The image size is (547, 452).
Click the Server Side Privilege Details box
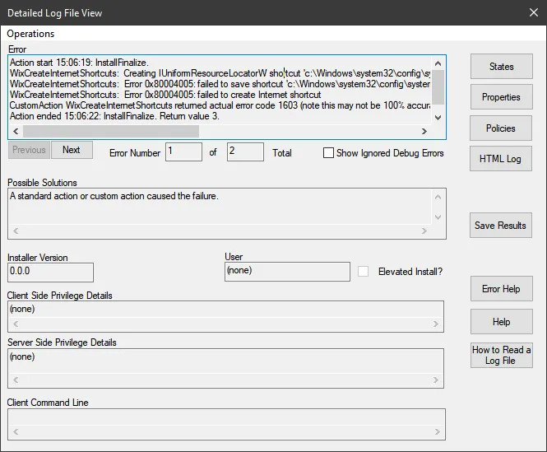coord(225,368)
